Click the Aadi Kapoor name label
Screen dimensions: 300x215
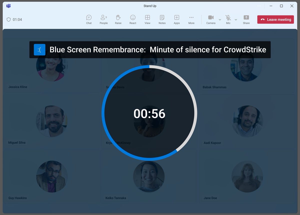212,143
